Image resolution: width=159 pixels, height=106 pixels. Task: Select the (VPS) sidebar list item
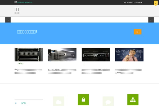click(x=23, y=103)
